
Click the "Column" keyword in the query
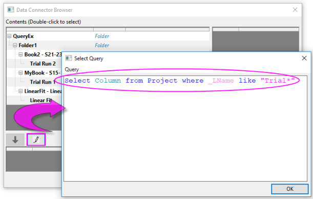tap(108, 81)
